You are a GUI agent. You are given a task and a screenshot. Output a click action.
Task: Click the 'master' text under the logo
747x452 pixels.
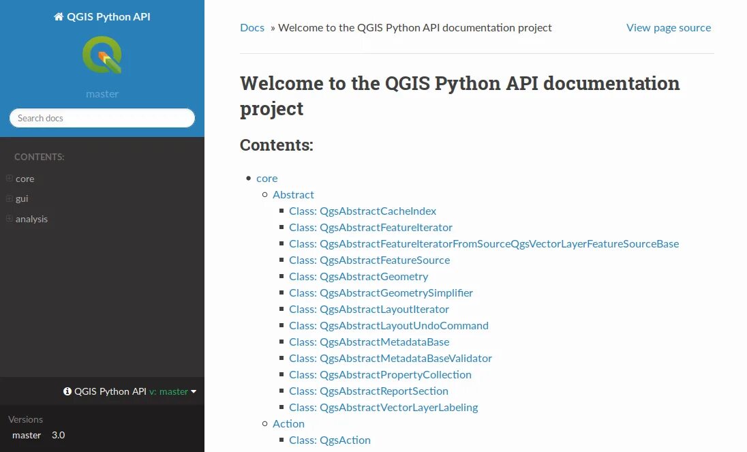[102, 94]
